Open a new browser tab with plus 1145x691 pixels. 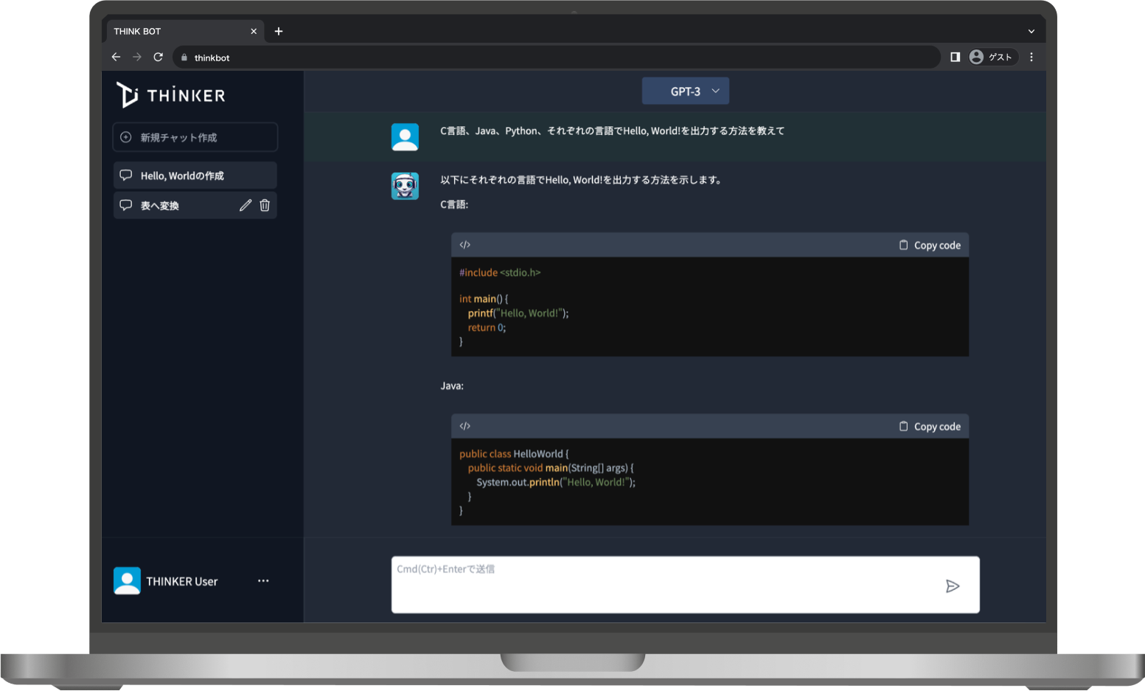(279, 31)
